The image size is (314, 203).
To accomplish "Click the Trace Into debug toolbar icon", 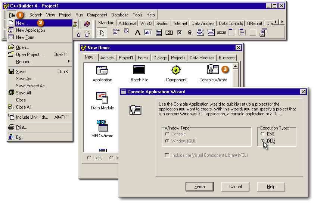I will coord(78,34).
